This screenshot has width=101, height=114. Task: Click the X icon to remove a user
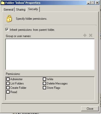(91, 35)
